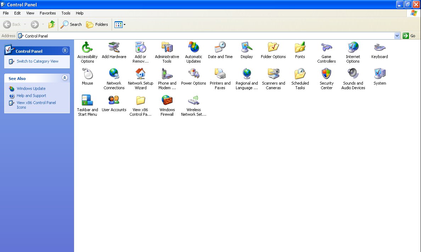Screen dimensions: 421x252
Task: Switch to Category View
Action: coord(37,61)
